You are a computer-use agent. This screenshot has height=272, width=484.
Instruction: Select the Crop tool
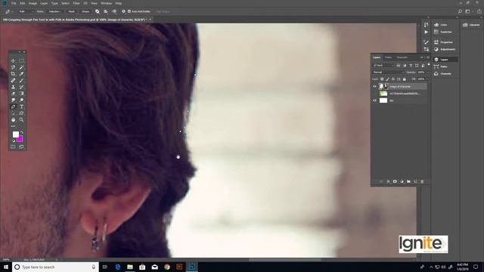point(13,74)
